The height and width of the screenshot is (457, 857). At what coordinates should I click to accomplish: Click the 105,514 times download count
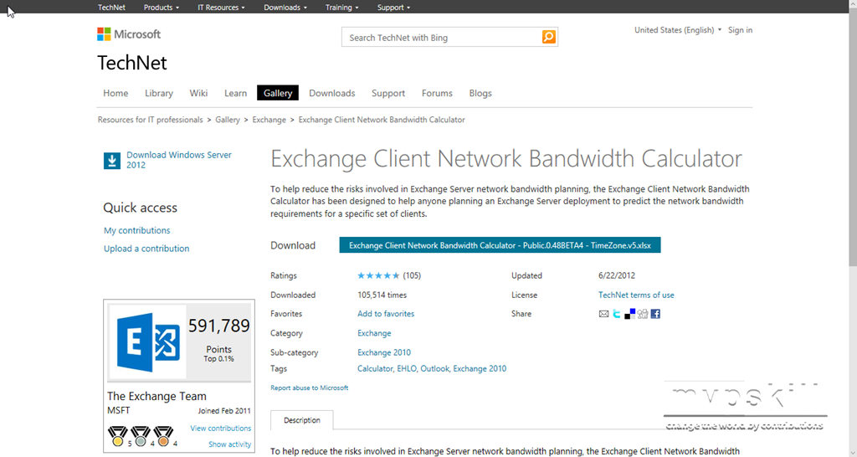[x=382, y=295]
